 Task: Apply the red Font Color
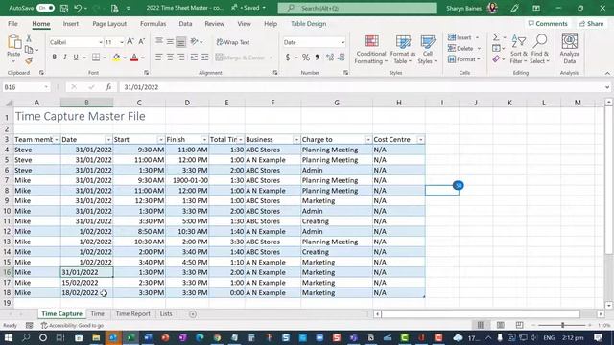[134, 57]
